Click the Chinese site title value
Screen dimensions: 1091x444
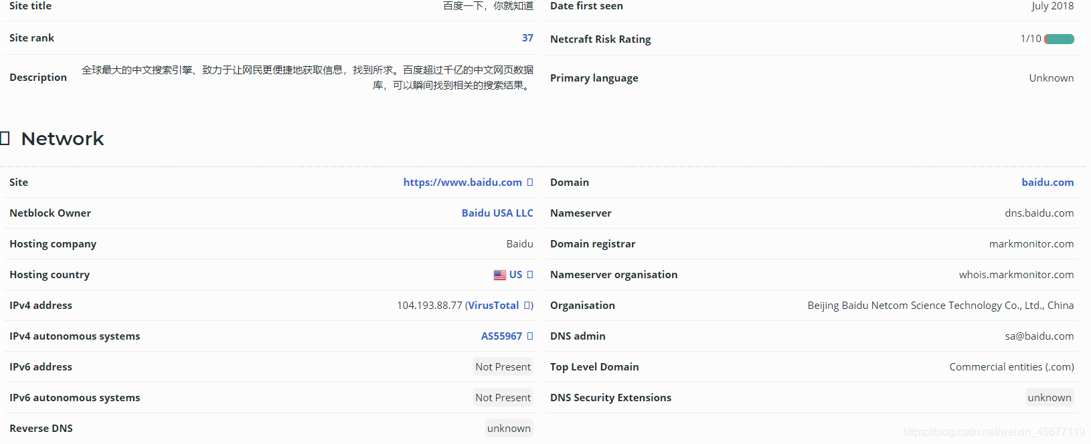point(488,6)
